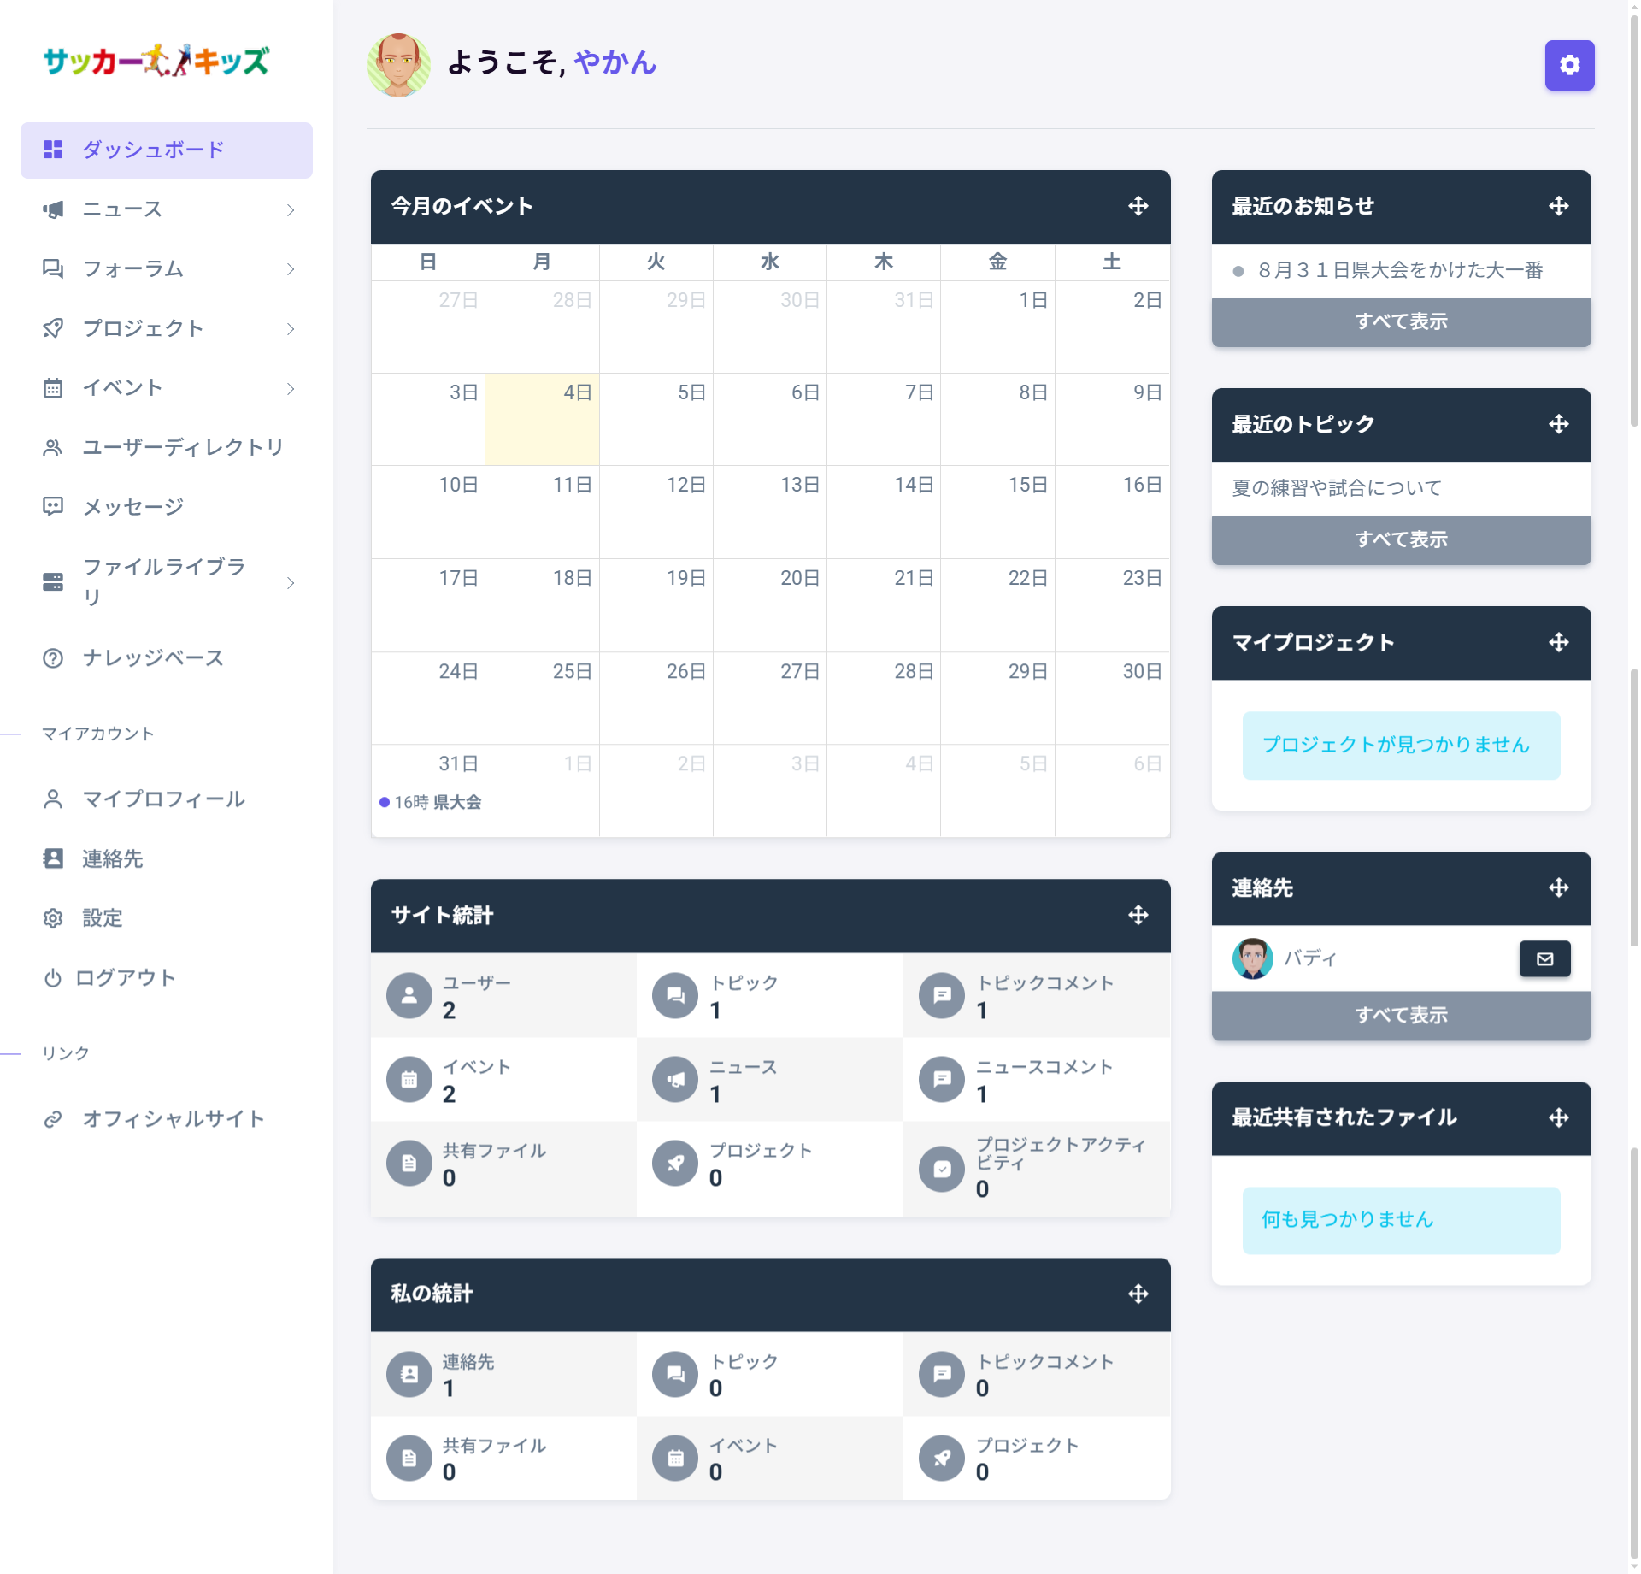Open the オフィシャルサイト link
Viewport: 1641px width, 1574px height.
tap(173, 1118)
